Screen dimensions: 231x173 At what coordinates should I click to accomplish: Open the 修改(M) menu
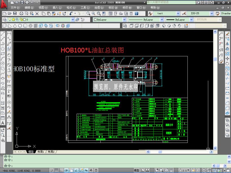(x=127, y=8)
